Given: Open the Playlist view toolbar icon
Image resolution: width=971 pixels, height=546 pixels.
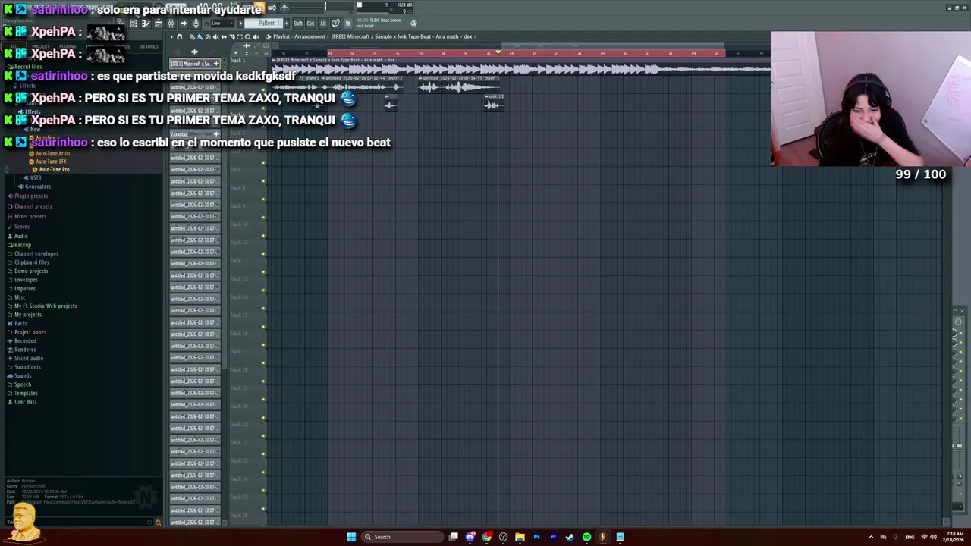Looking at the screenshot, I should [x=133, y=24].
